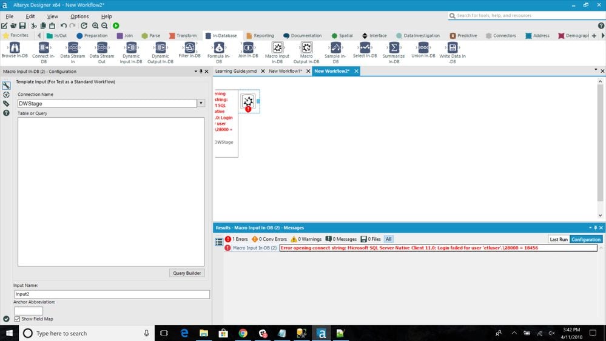Screen dimensions: 606x341
Task: Toggle the Show Field Map checkbox
Action: coord(17,319)
